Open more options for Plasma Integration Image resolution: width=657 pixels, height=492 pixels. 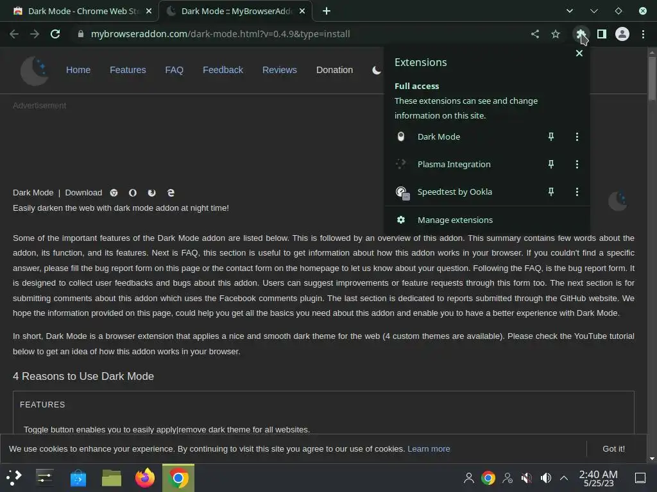577,165
